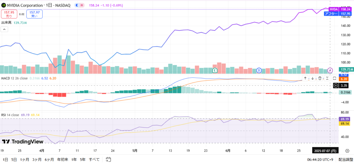Click the アフター 157.95 after-hours price label

click(338, 14)
